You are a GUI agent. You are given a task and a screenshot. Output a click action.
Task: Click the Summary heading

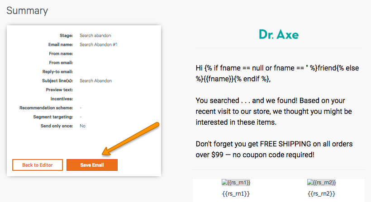pyautogui.click(x=27, y=11)
